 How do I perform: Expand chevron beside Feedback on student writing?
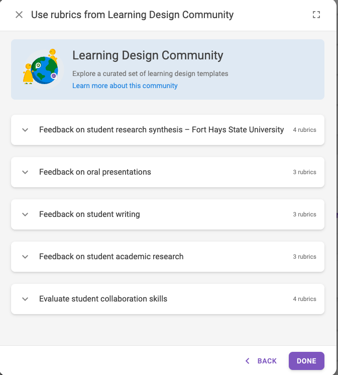click(x=25, y=214)
